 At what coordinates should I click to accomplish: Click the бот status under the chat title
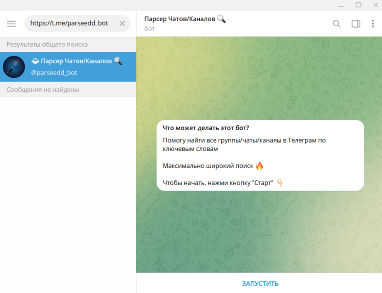[x=149, y=29]
